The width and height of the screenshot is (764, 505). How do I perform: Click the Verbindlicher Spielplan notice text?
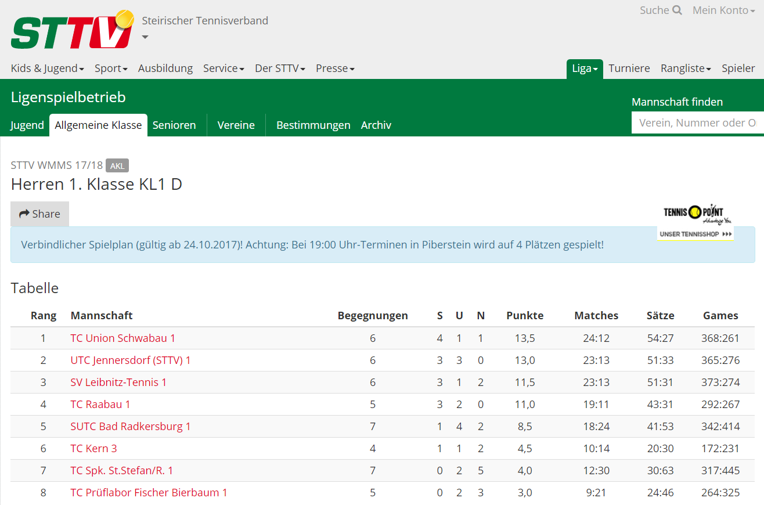[x=312, y=245]
